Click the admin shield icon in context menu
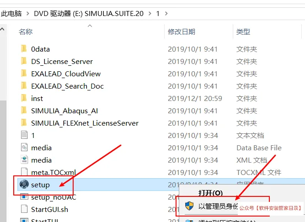305x222 pixels. coord(189,206)
